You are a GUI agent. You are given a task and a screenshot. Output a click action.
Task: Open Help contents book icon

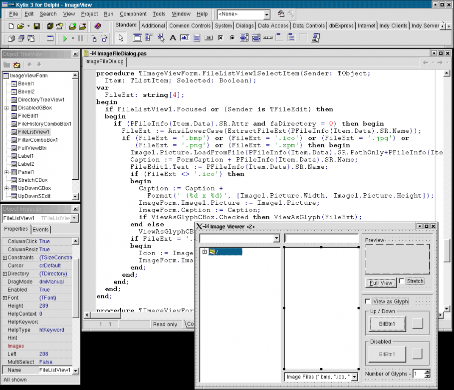pyautogui.click(x=98, y=26)
